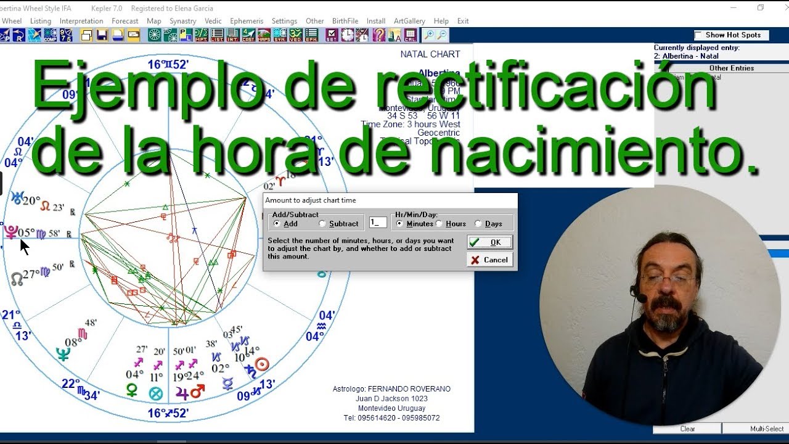Image resolution: width=789 pixels, height=444 pixels.
Task: Click the Other Entries header
Action: coord(731,68)
